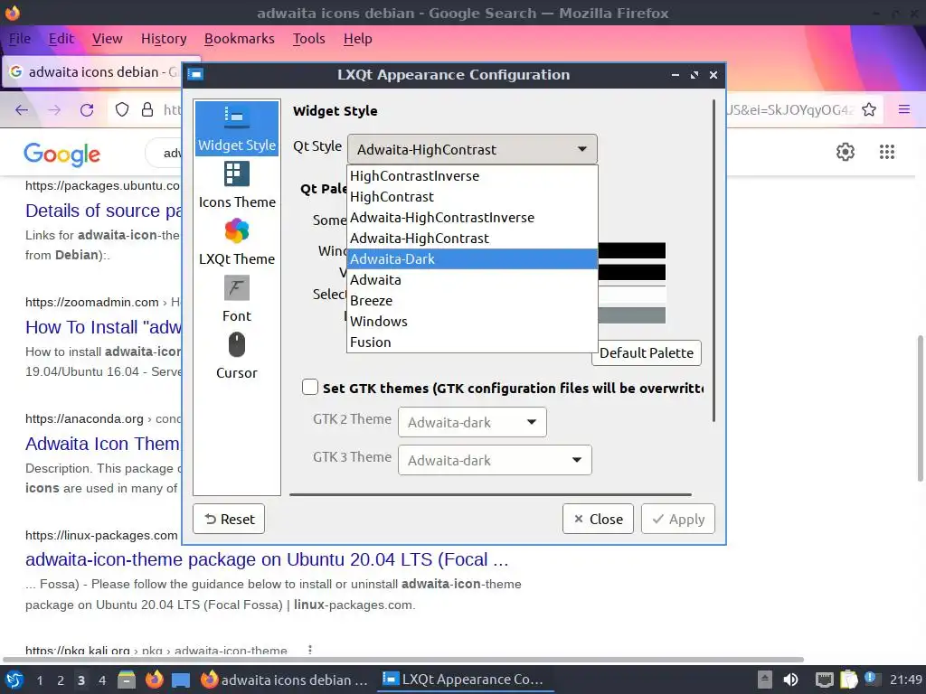Image resolution: width=926 pixels, height=694 pixels.
Task: Switch to virtual desktop 1
Action: coord(40,680)
